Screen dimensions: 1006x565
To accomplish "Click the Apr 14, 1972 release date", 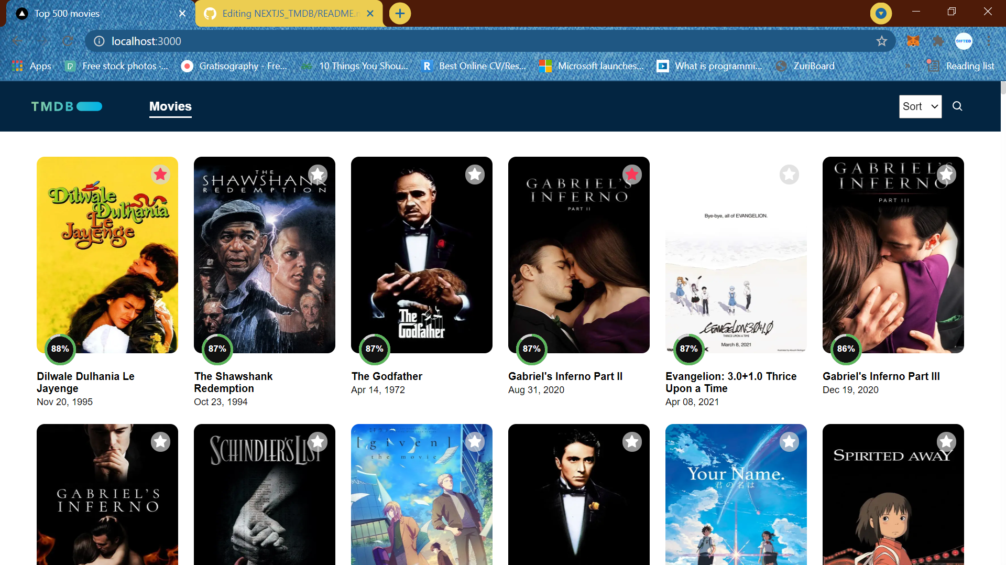I will pyautogui.click(x=378, y=390).
